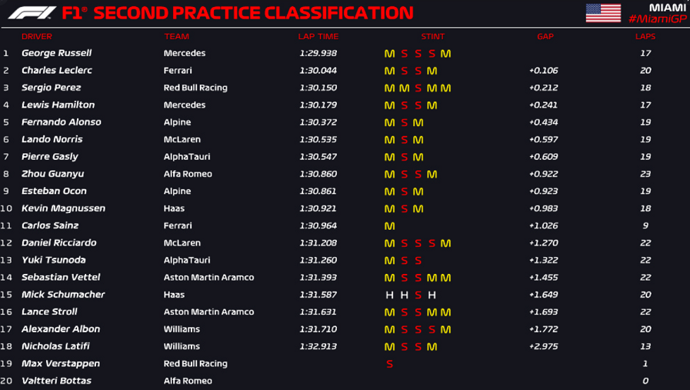Click the Second Practice Classification title
The height and width of the screenshot is (390, 690).
[x=254, y=13]
